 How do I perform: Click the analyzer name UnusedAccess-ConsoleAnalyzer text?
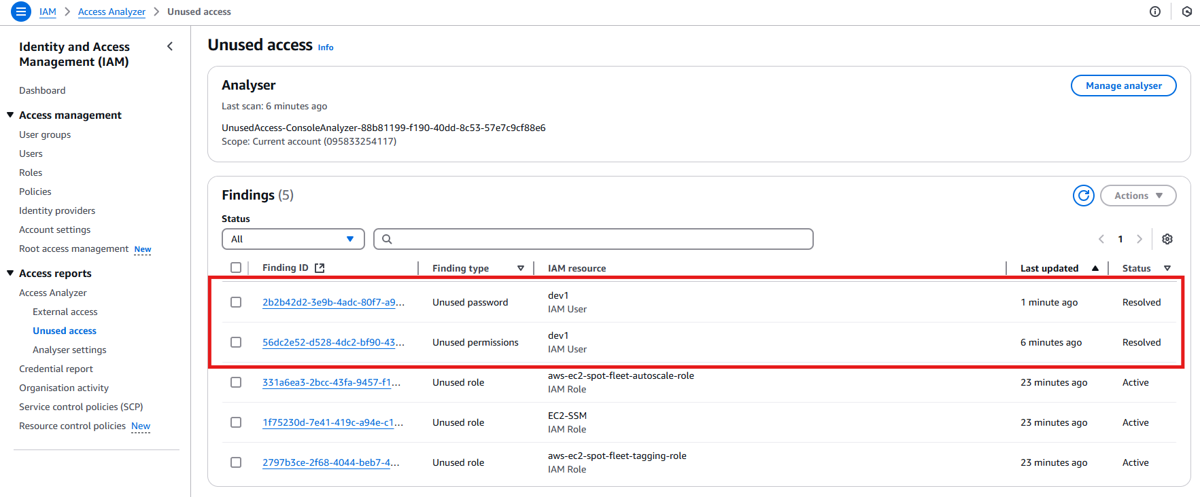click(383, 128)
